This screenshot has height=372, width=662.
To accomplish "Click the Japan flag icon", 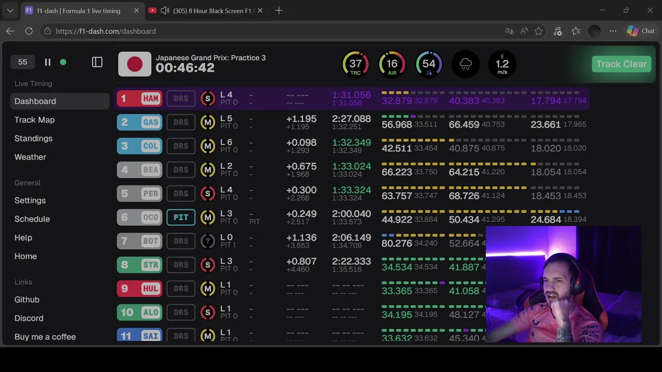I will (x=134, y=64).
